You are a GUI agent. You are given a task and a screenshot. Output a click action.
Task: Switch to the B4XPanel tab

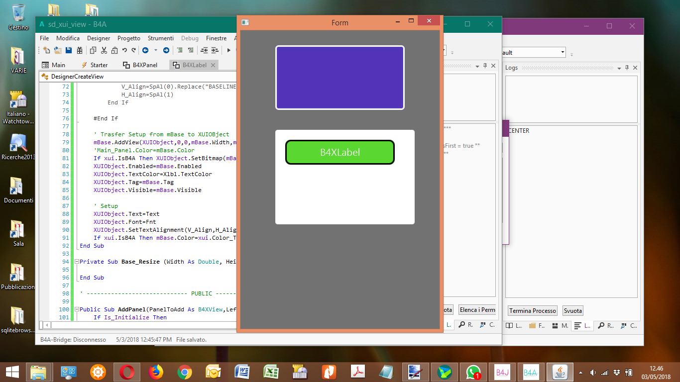(x=140, y=65)
